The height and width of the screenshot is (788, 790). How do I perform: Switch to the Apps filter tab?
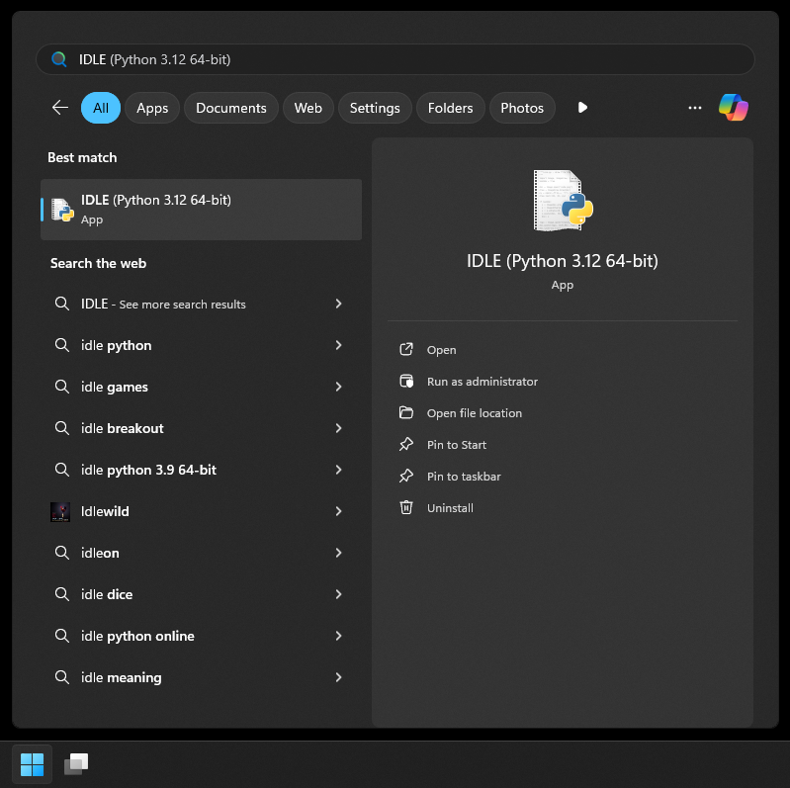click(152, 108)
